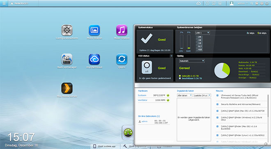Open the Ingeplande taken heading link
Screen dimensions: 271x149
click(x=185, y=91)
